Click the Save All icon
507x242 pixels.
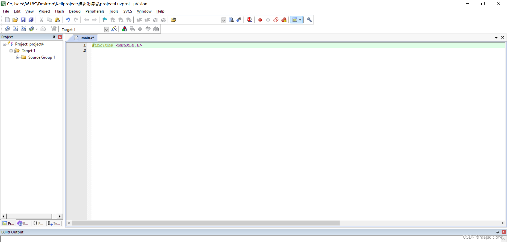(31, 20)
